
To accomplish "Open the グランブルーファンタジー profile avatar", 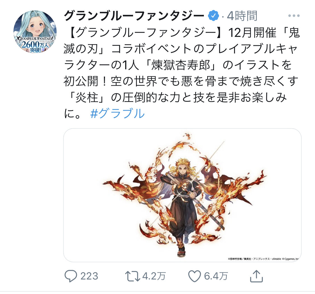I will (x=35, y=32).
